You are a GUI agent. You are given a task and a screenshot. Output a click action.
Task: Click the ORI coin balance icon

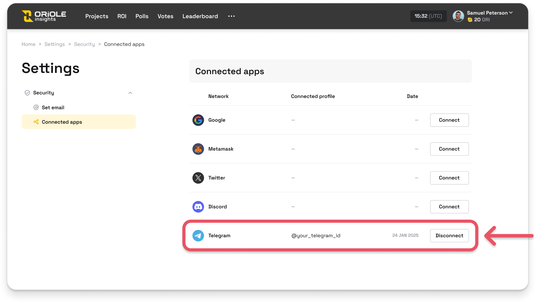470,20
